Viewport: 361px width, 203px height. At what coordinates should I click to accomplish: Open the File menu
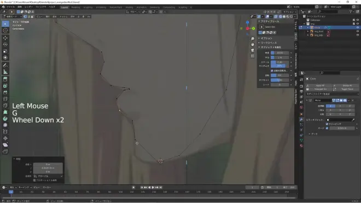(x=10, y=7)
